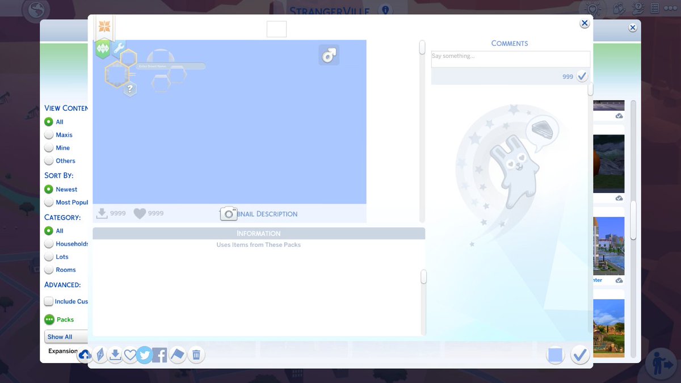Viewport: 681px width, 383px height.
Task: Click the cloud upload icon
Action: pyautogui.click(x=85, y=355)
